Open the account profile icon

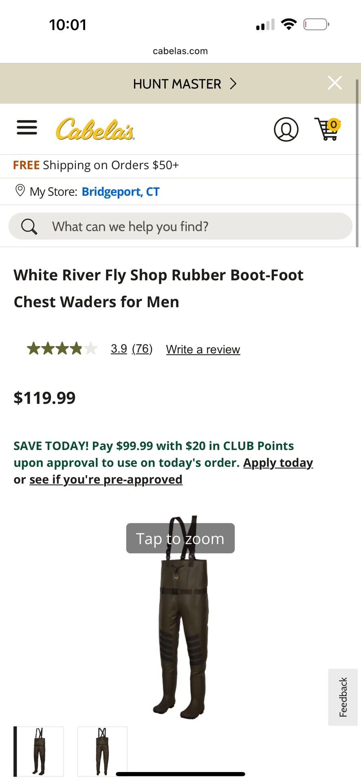tap(286, 130)
